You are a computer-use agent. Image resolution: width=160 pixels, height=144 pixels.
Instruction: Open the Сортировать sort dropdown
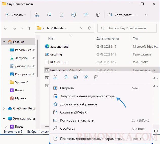[x=122, y=15]
